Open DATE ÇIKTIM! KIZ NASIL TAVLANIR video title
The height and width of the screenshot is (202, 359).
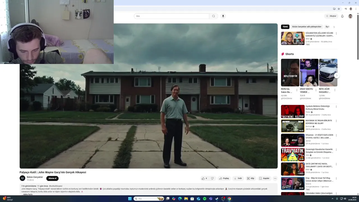tap(319, 165)
